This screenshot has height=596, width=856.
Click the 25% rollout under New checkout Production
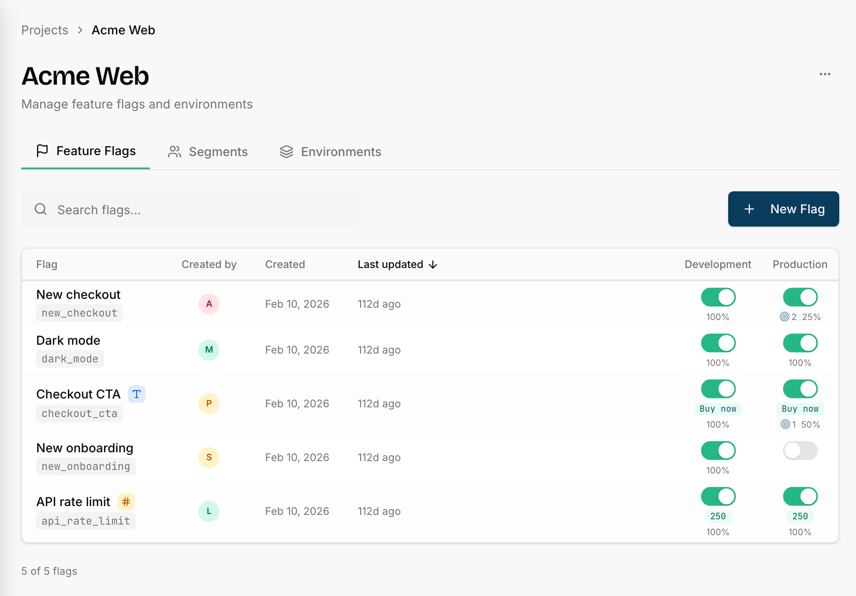[811, 317]
